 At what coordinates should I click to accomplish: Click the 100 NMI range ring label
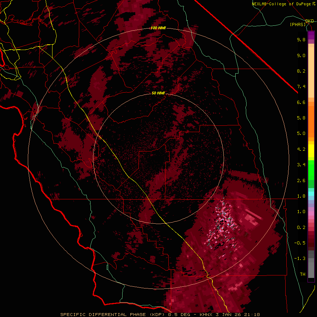[x=158, y=28]
